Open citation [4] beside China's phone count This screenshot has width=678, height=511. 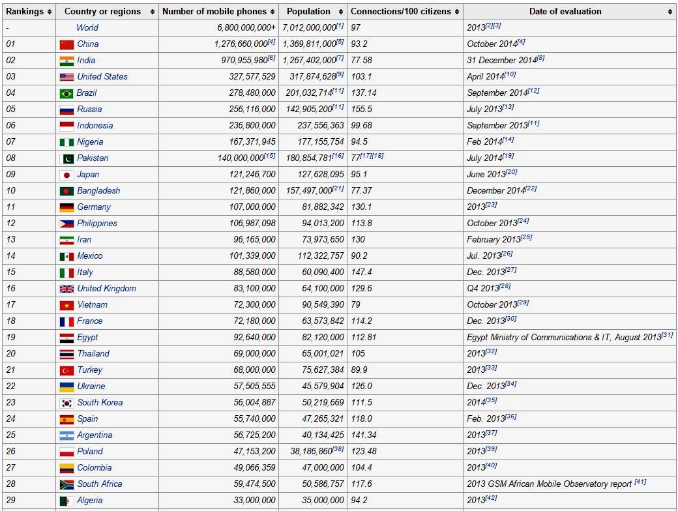pyautogui.click(x=272, y=42)
